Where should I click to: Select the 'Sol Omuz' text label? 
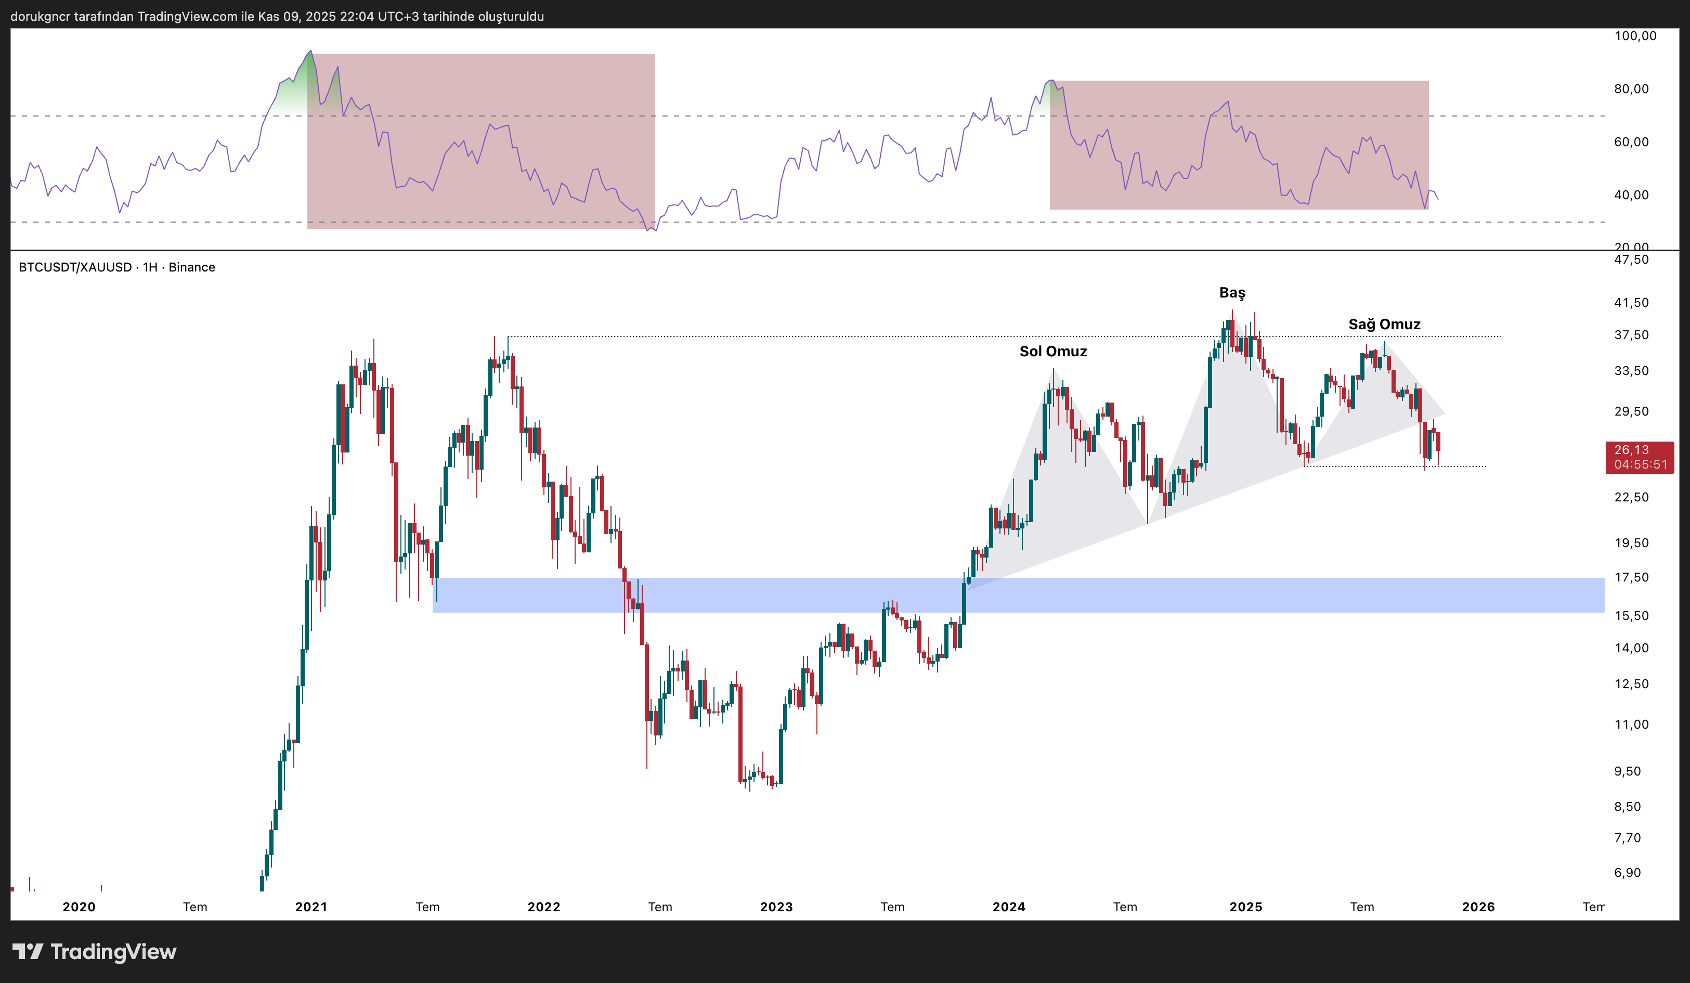(x=1053, y=352)
